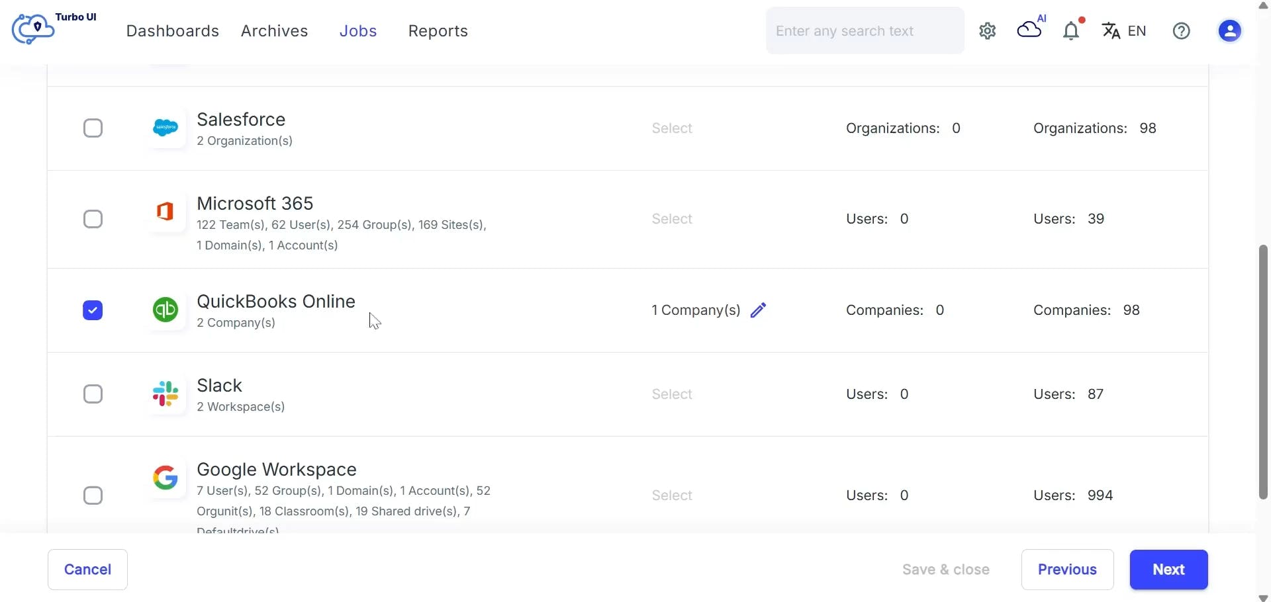
Task: Click the Salesforce title text
Action: coord(241,119)
